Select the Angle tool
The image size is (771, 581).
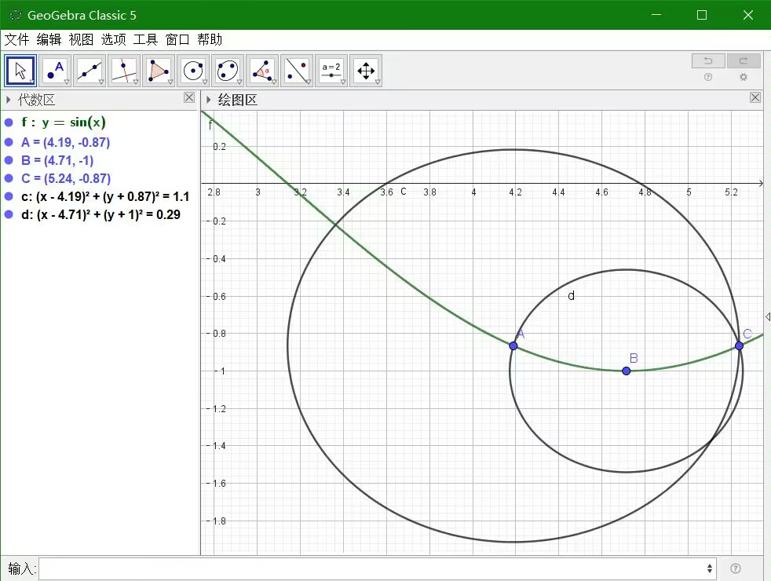pos(262,71)
